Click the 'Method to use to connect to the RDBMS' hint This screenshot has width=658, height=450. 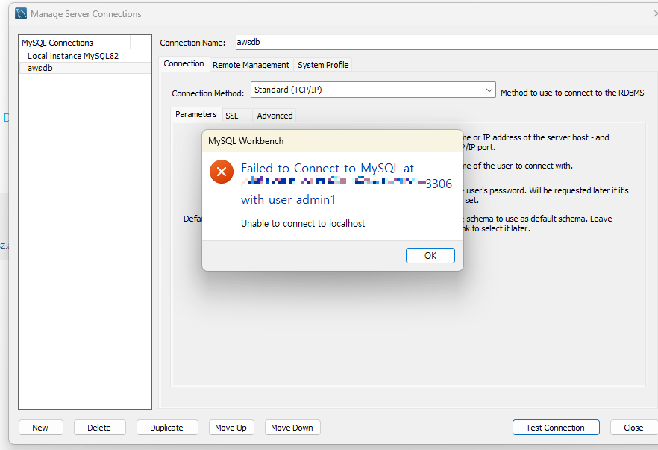pyautogui.click(x=572, y=93)
